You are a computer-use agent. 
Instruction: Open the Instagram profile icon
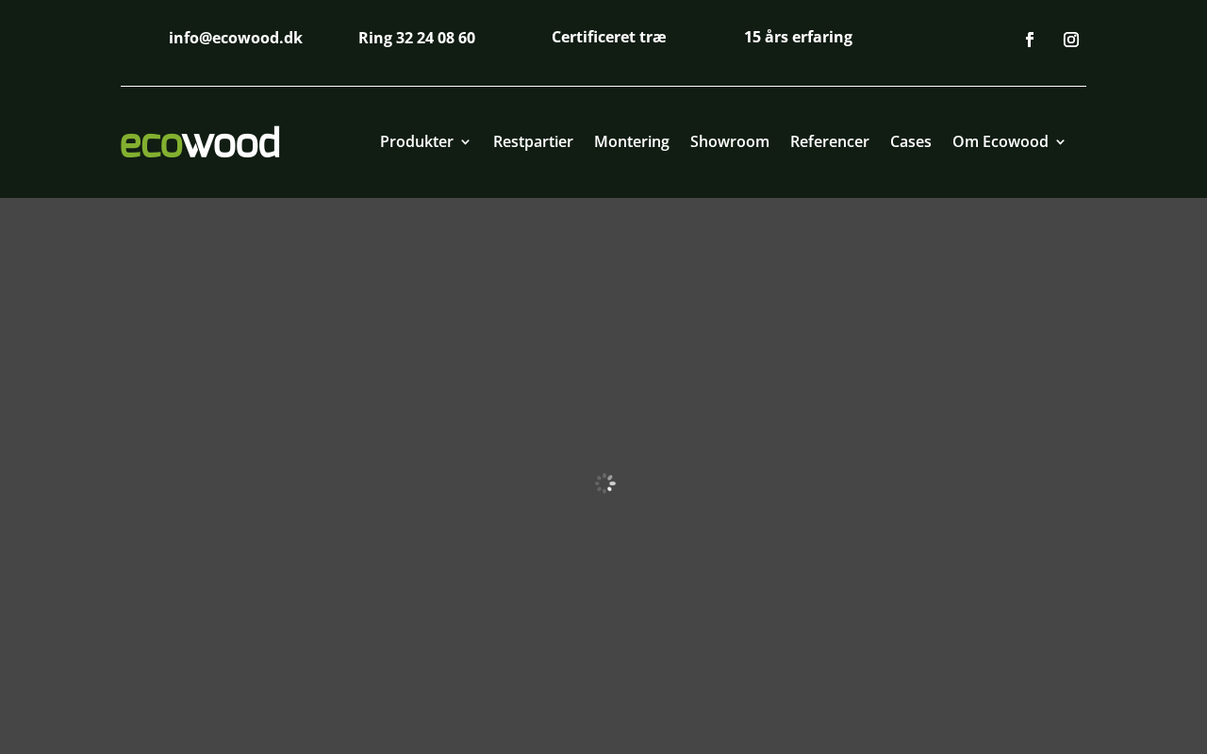click(x=1071, y=40)
